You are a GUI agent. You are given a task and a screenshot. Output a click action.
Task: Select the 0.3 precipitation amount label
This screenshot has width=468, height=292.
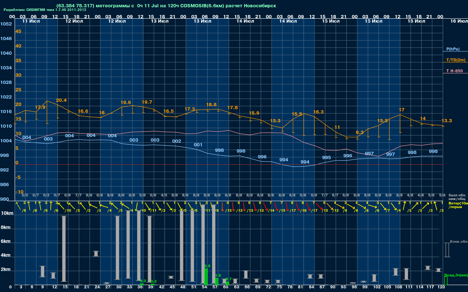point(143,281)
